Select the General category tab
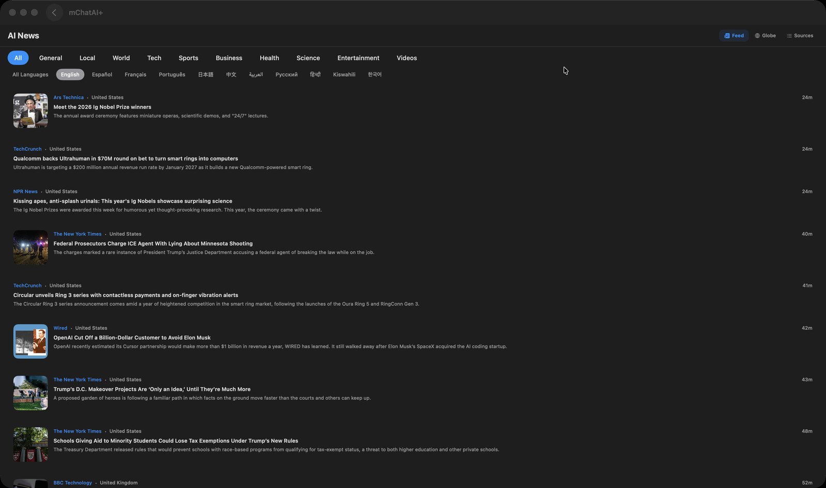The width and height of the screenshot is (826, 488). (51, 58)
